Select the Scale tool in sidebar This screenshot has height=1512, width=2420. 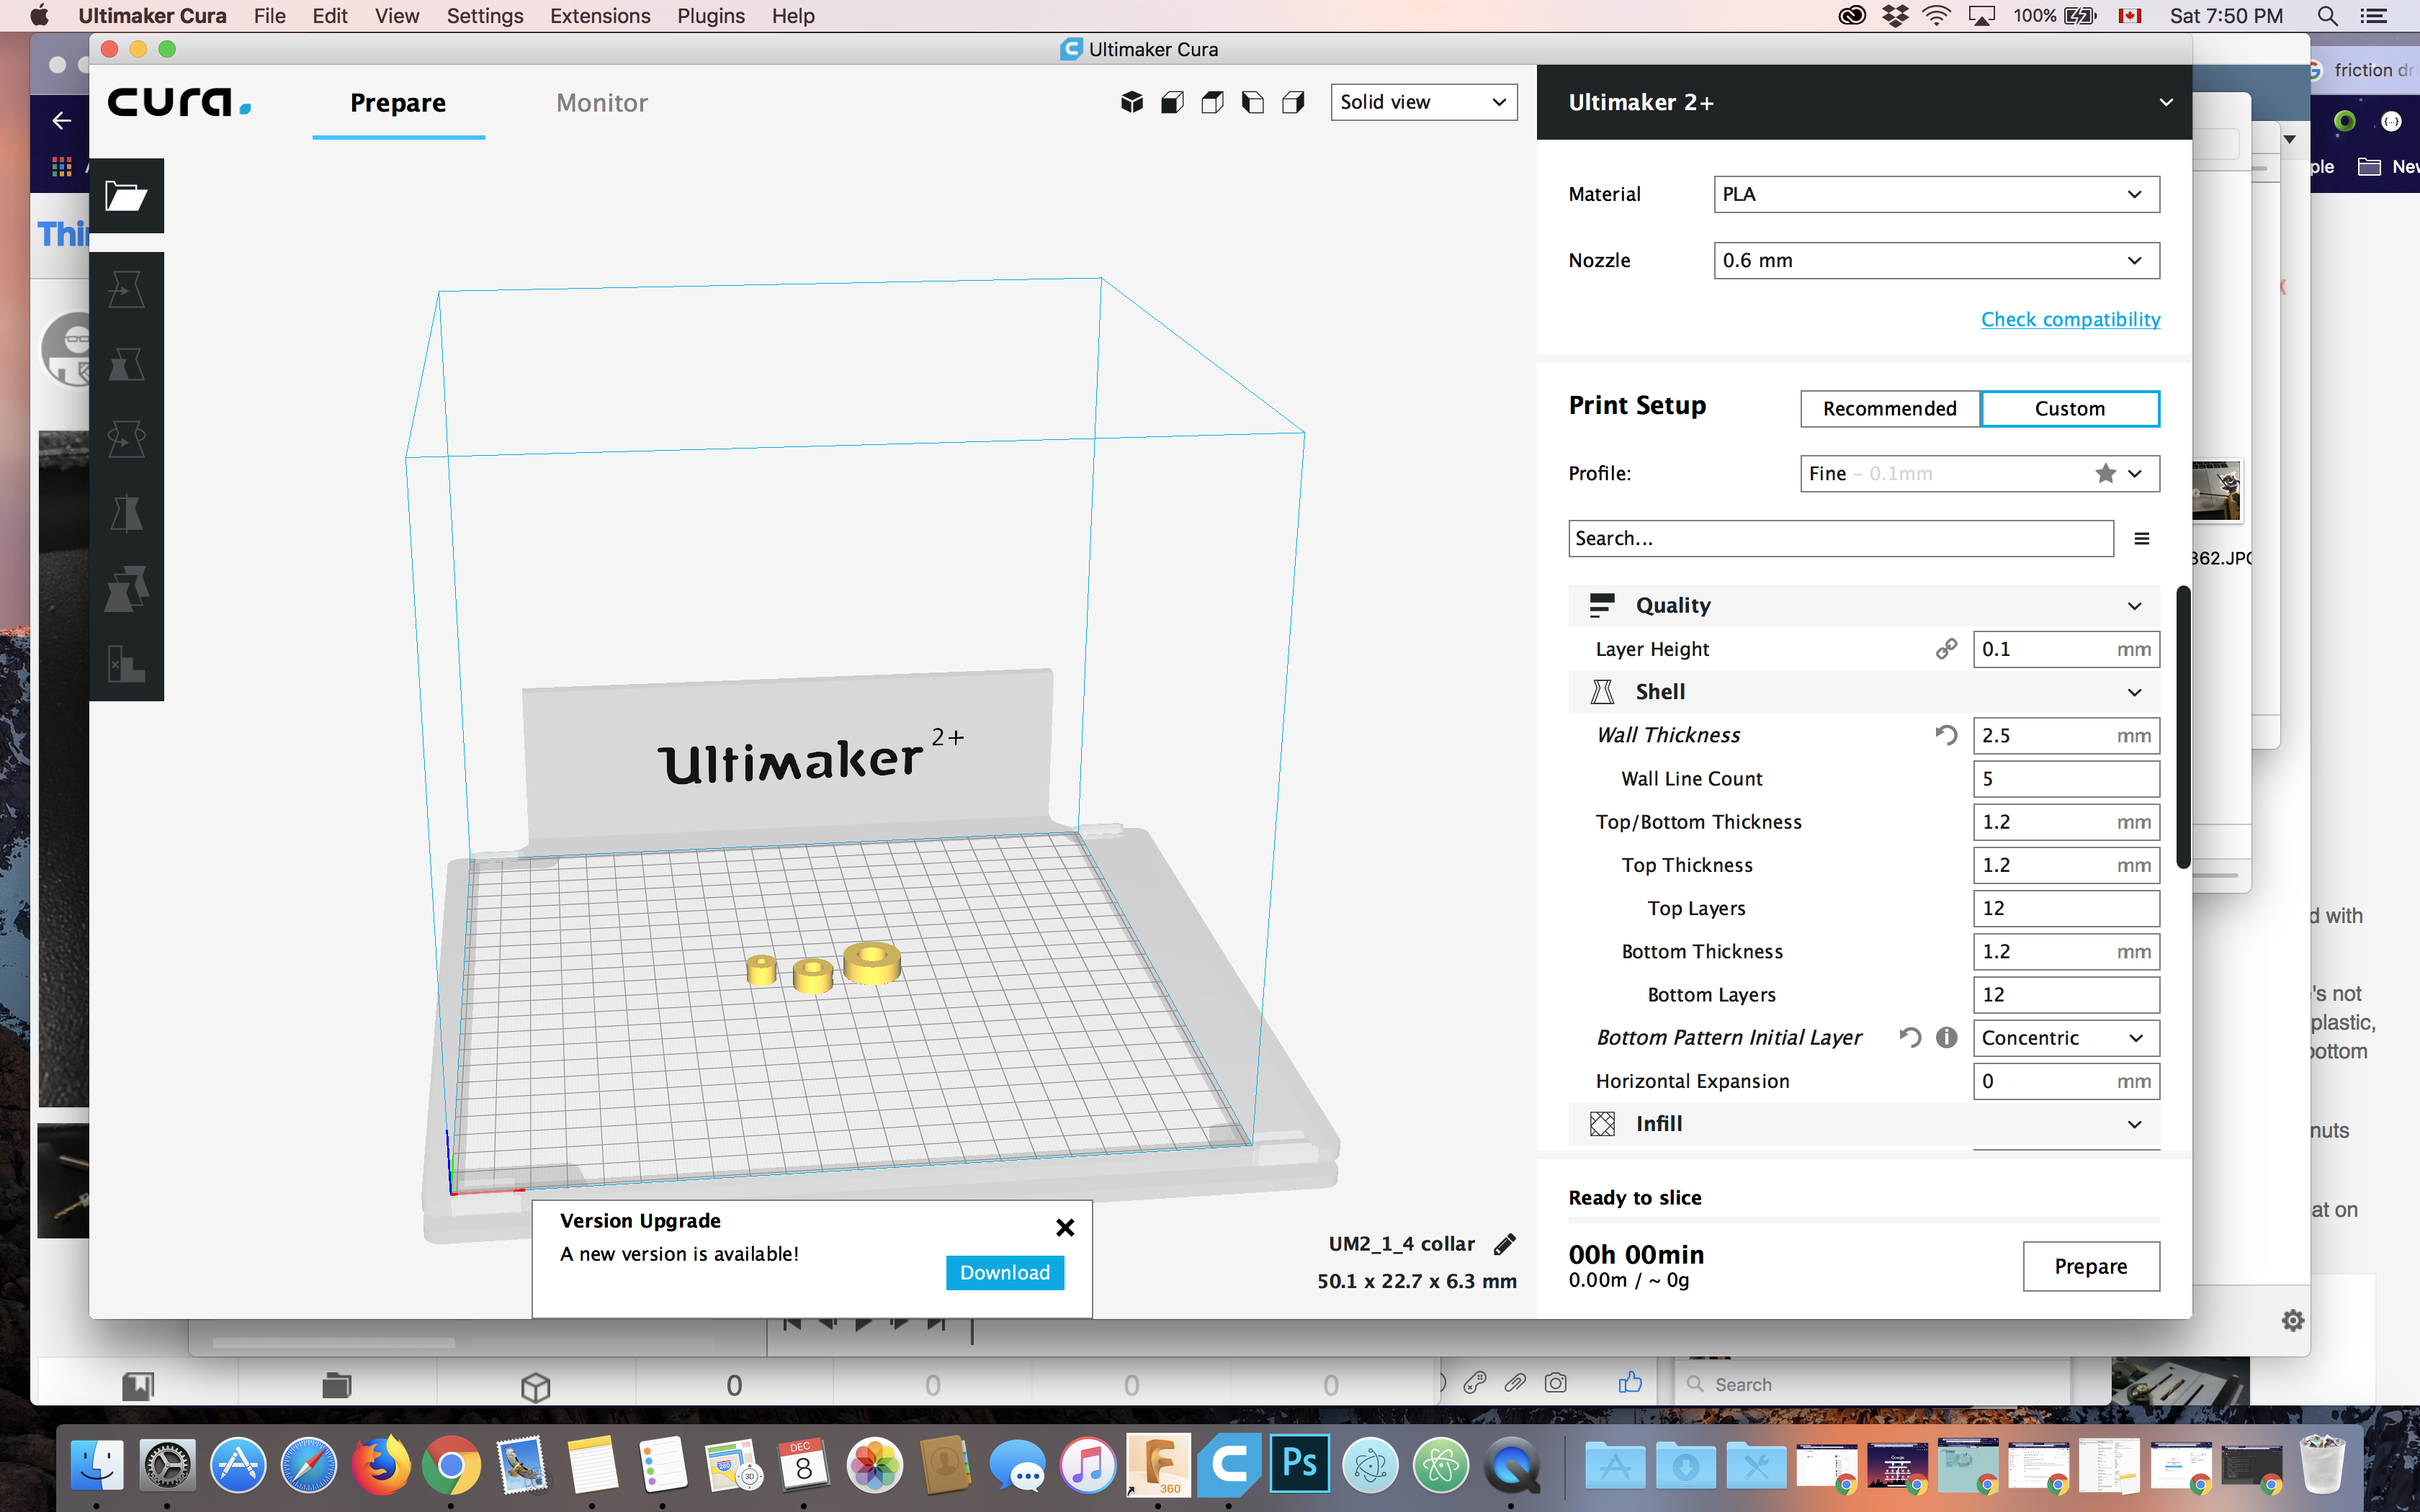click(x=126, y=364)
